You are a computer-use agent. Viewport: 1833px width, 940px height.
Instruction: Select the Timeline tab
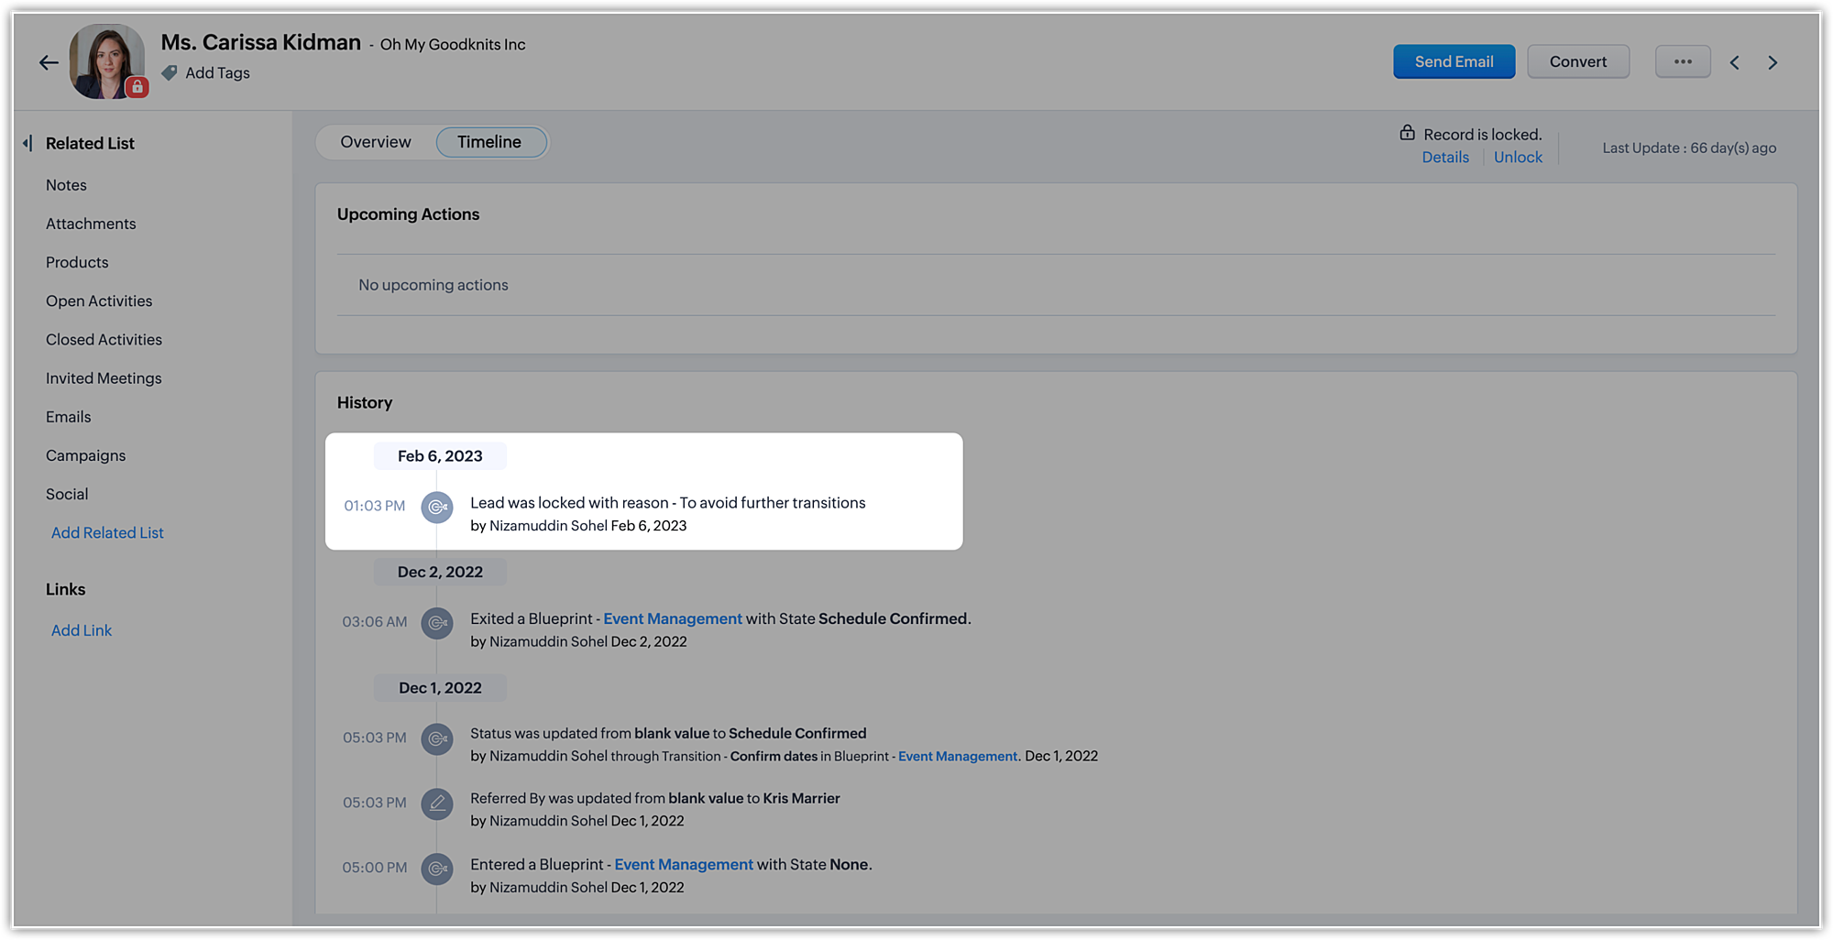click(489, 142)
